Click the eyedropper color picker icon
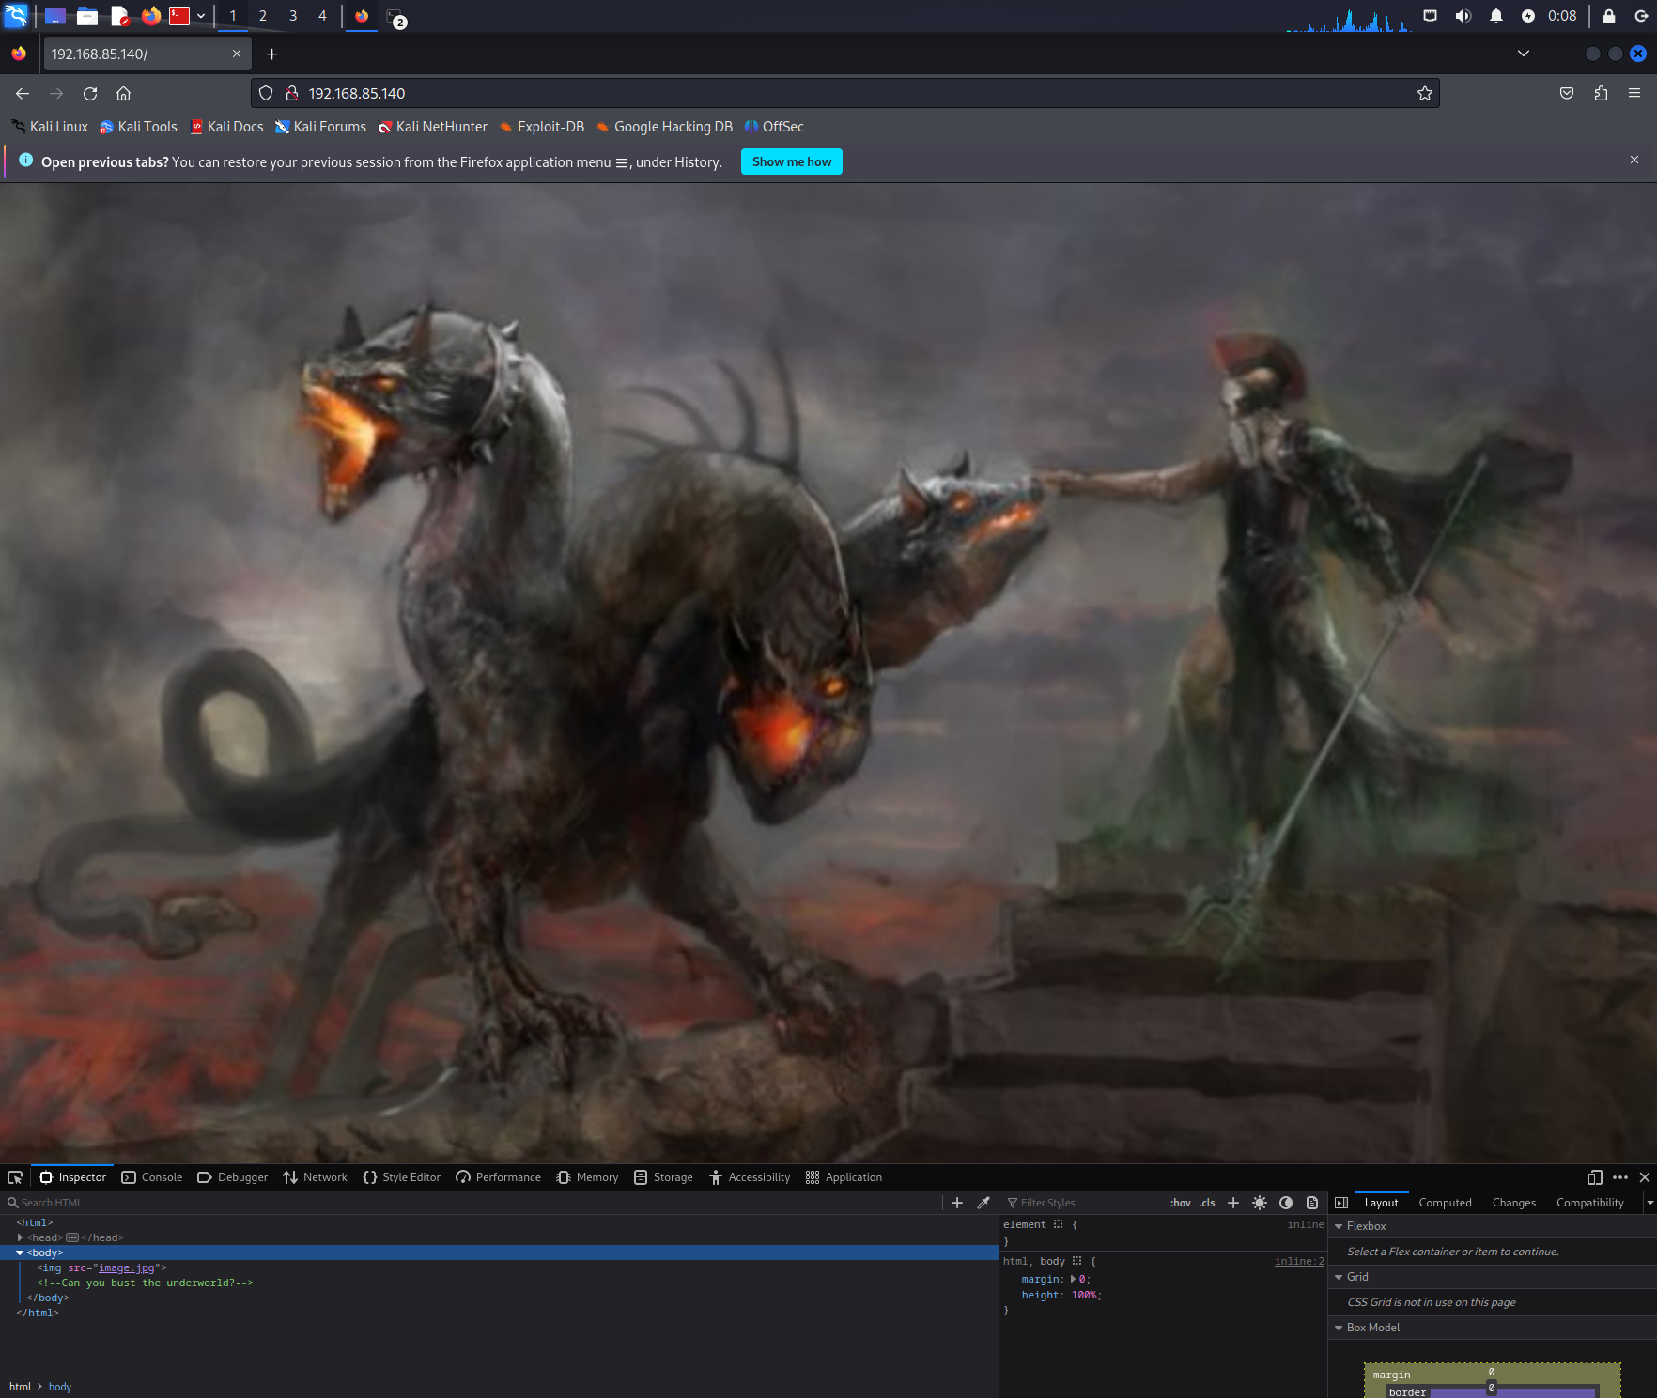 click(x=983, y=1203)
